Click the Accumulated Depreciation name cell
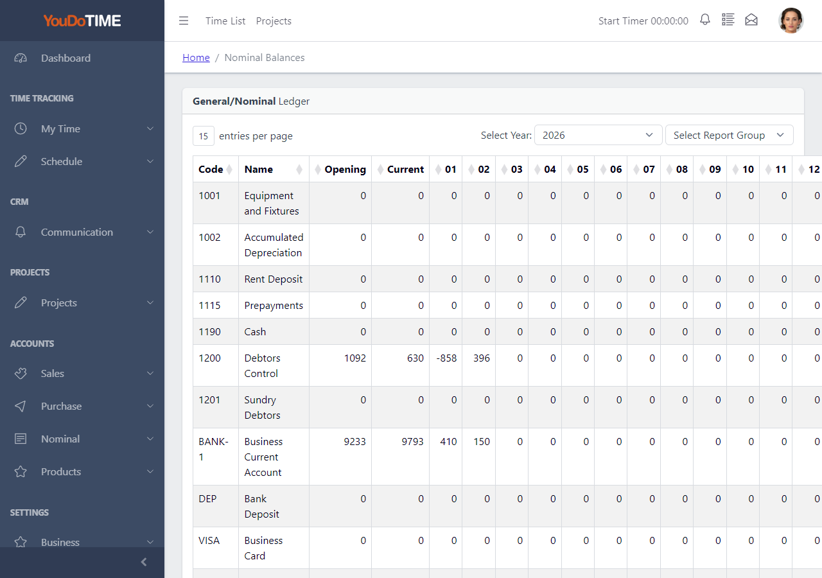Screen dimensions: 822x578 click(274, 245)
